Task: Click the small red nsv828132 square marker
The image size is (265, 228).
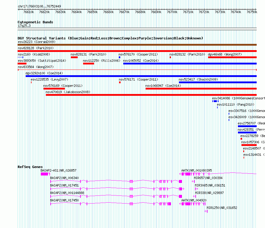Action: point(170,57)
